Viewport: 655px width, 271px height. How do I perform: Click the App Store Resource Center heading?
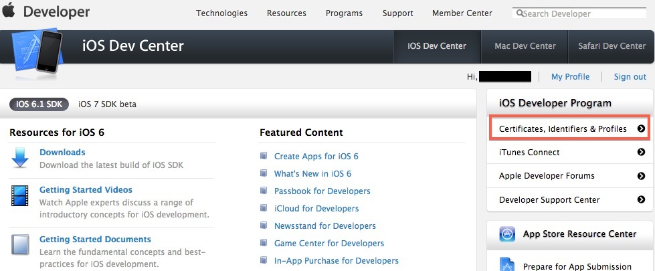click(579, 234)
